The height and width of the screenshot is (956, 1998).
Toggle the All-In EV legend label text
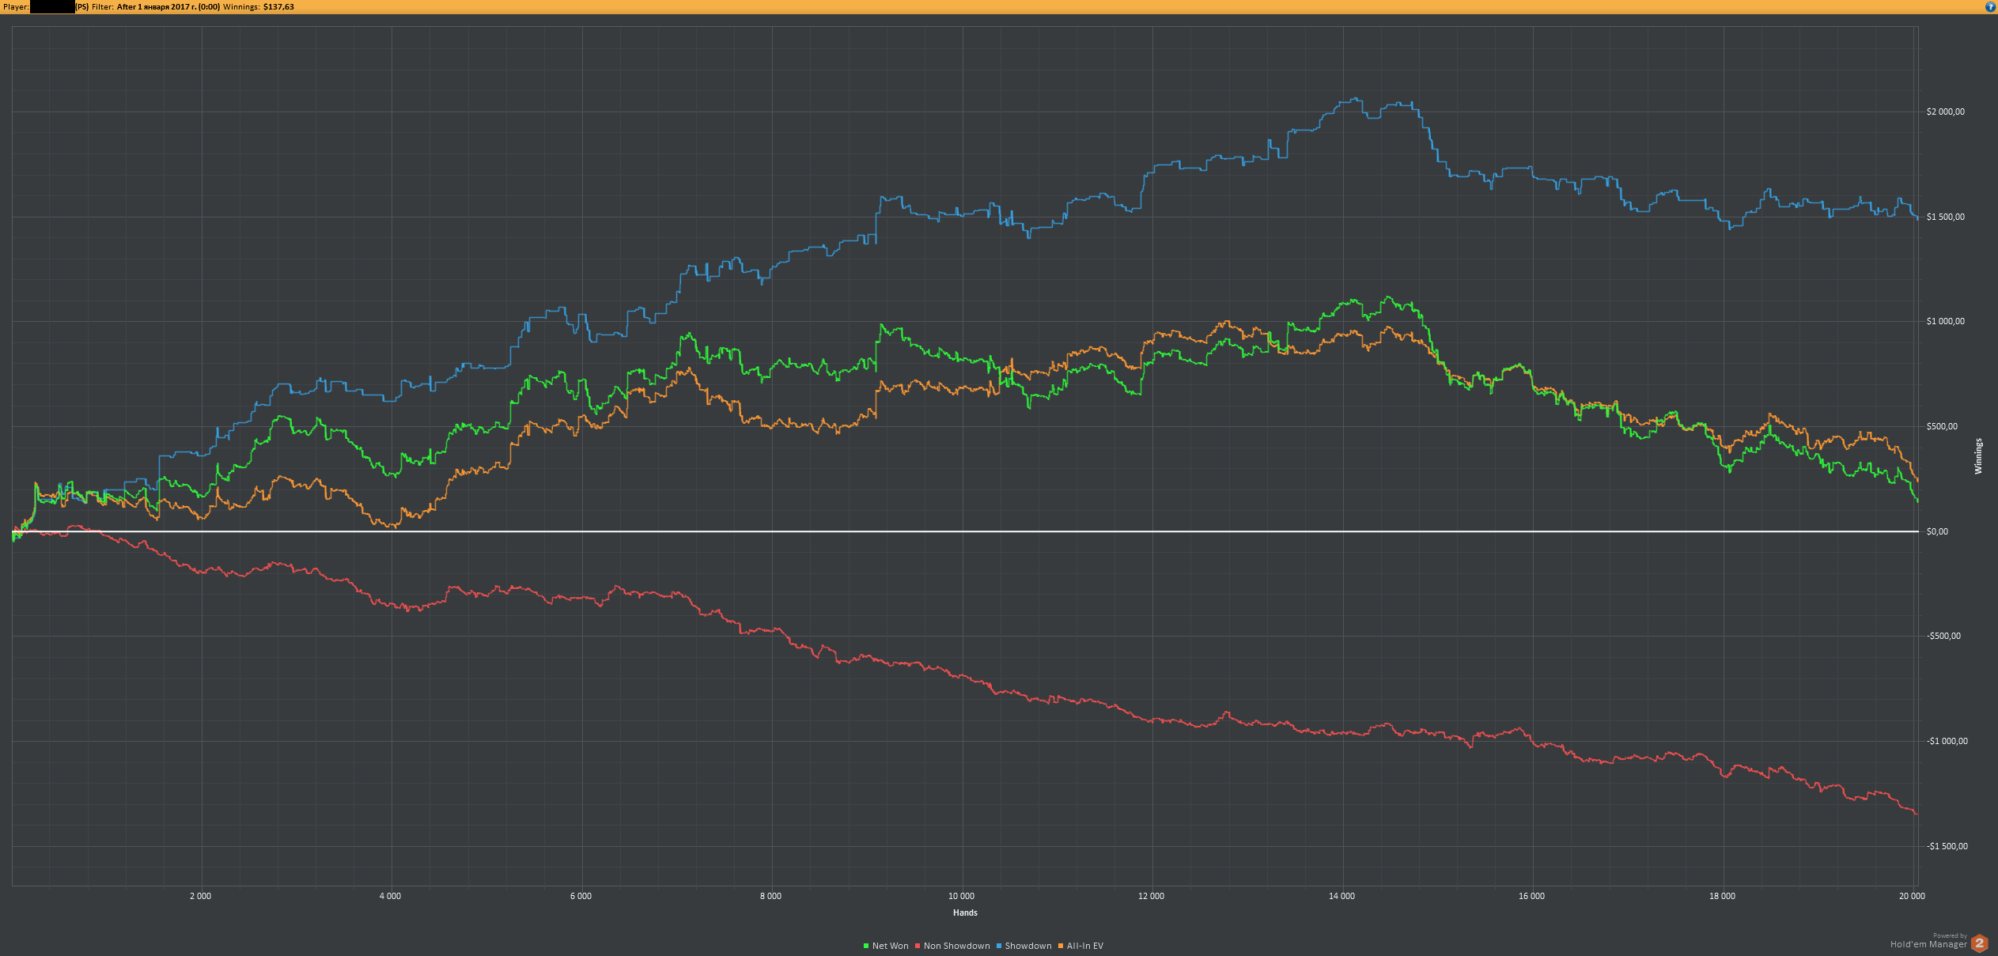click(x=1084, y=946)
